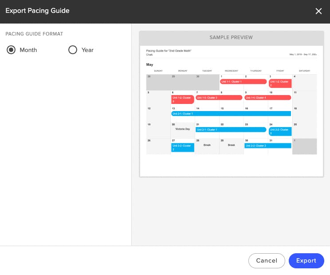The height and width of the screenshot is (275, 330).
Task: Click the PACING GUIDE FORMAT heading
Action: tap(34, 34)
